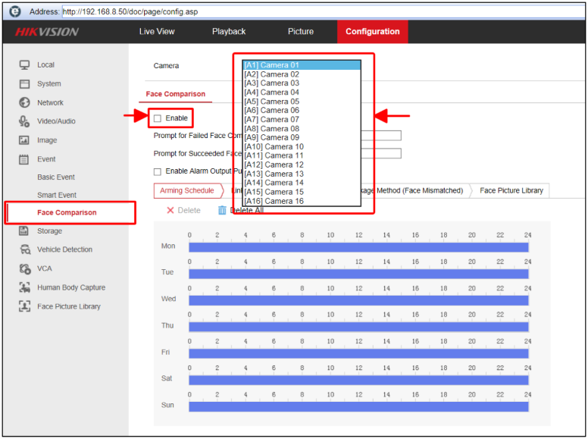The height and width of the screenshot is (439, 588).
Task: Click the Video/Audio microphone icon
Action: click(24, 121)
